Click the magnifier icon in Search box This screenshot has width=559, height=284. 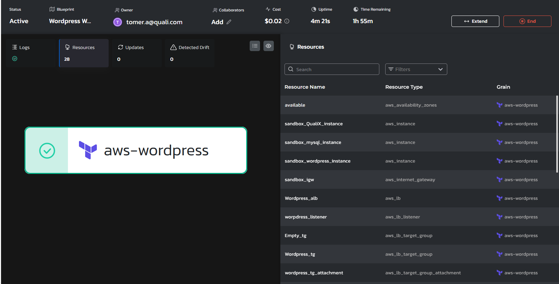point(291,69)
